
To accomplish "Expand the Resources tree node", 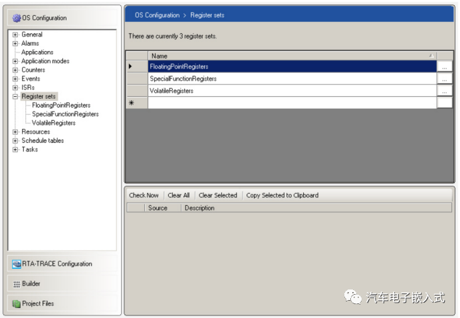I will click(x=15, y=132).
